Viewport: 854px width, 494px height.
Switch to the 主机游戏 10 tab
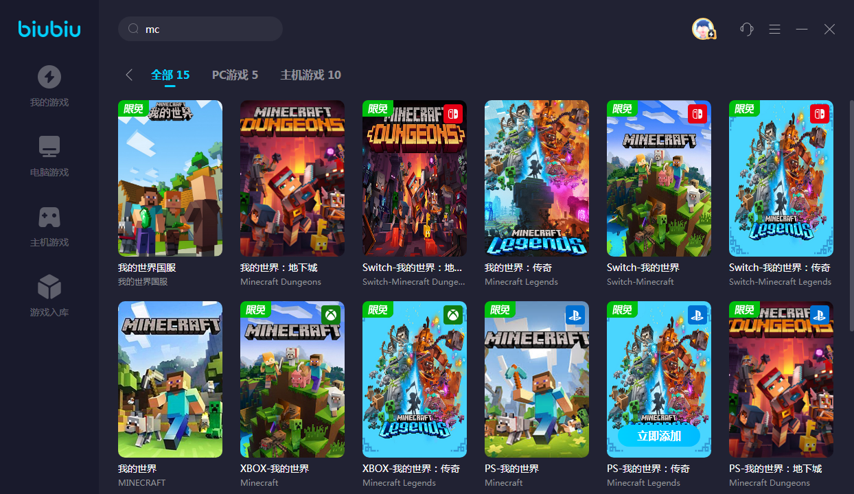[310, 75]
